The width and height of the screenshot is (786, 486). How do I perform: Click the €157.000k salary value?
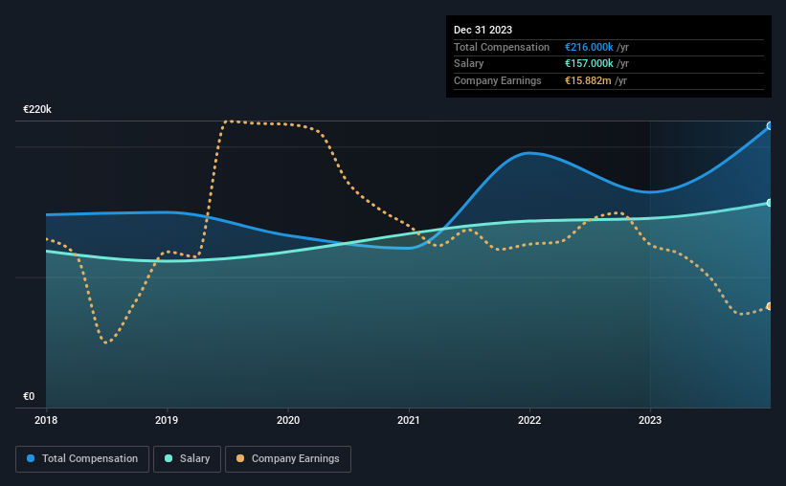coord(589,64)
